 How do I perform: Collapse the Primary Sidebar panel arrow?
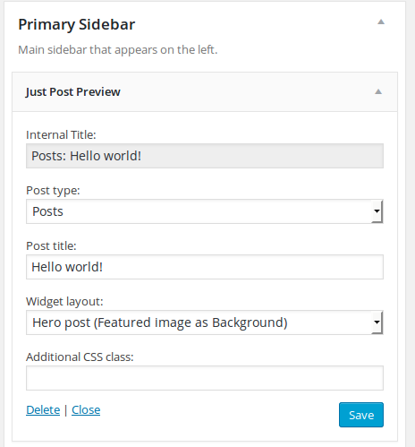pyautogui.click(x=381, y=22)
